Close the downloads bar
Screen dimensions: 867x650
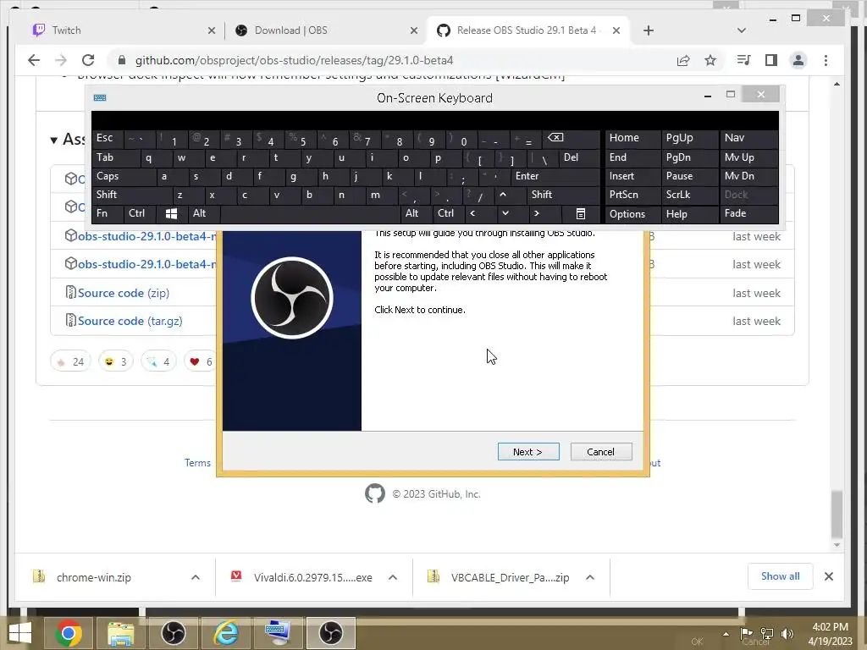click(x=828, y=576)
